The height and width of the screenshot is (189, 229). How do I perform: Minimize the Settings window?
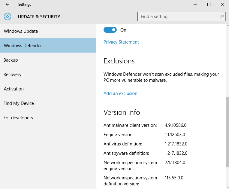tap(195, 5)
